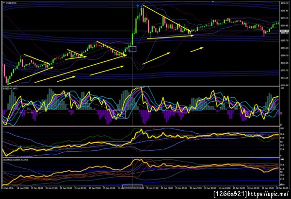Click the 15 Jan 21:00 time axis label
The width and height of the screenshot is (291, 199).
pyautogui.click(x=181, y=188)
